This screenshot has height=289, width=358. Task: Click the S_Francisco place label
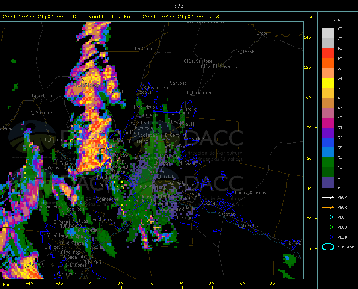pos(157,88)
